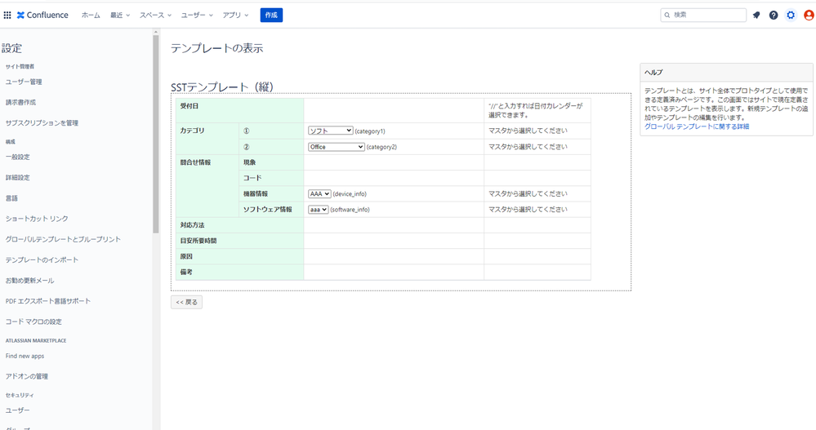This screenshot has width=816, height=430.
Task: Open the settings gear icon
Action: (791, 15)
